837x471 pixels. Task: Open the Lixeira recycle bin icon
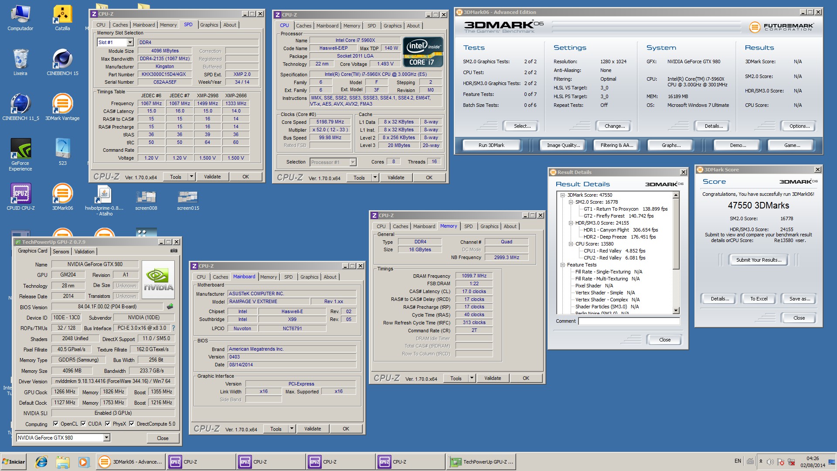(20, 62)
